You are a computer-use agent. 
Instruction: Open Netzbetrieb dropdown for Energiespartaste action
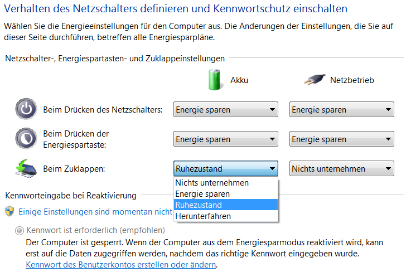tap(341, 139)
